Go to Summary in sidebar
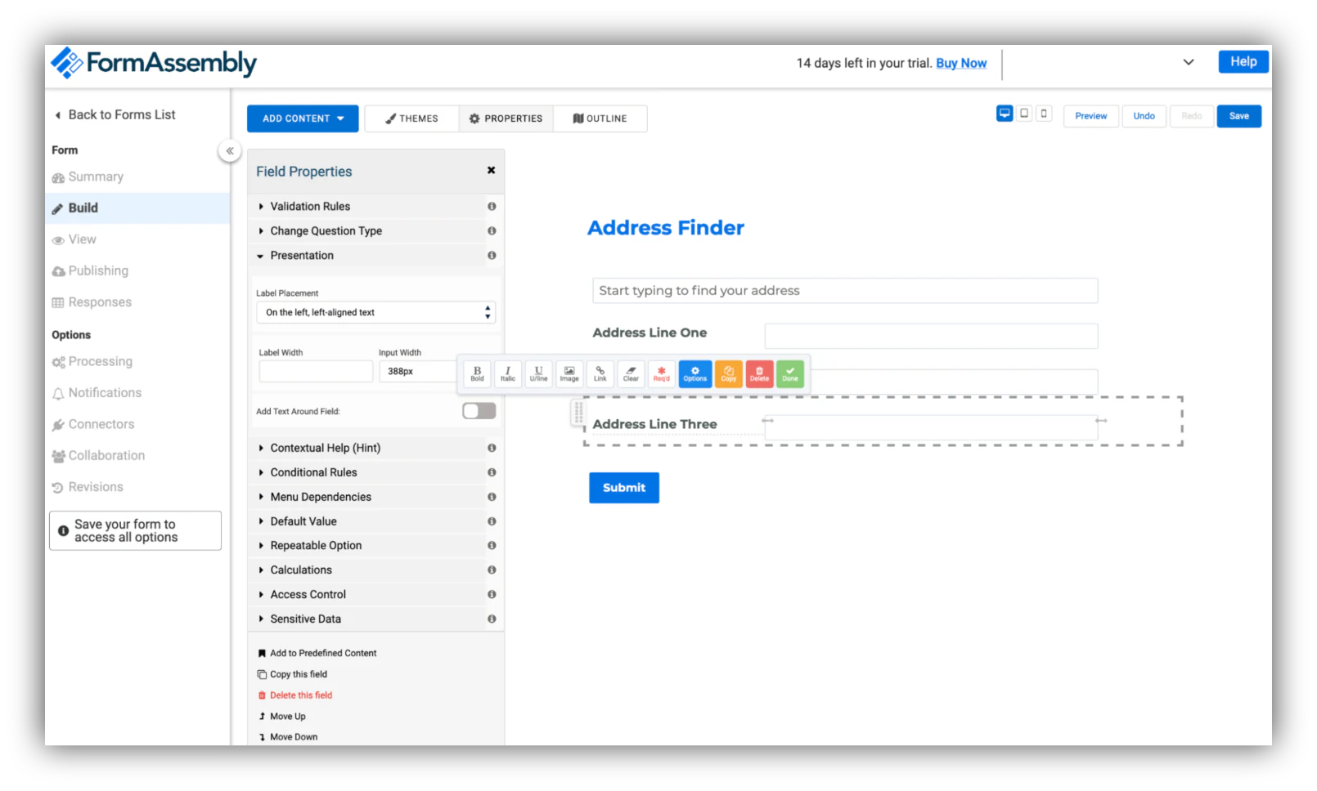This screenshot has height=791, width=1317. 96,177
